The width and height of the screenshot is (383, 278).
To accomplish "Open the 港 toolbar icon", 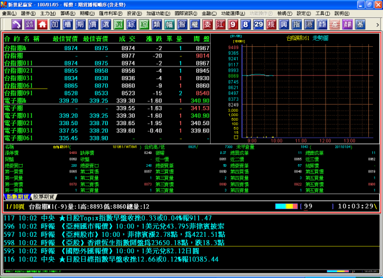I will (309, 24).
